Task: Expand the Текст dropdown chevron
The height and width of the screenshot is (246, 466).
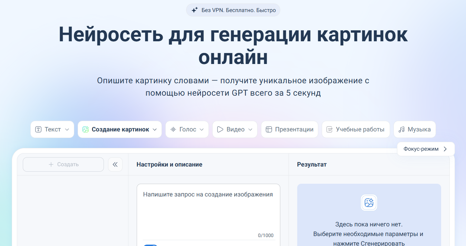Action: tap(67, 129)
